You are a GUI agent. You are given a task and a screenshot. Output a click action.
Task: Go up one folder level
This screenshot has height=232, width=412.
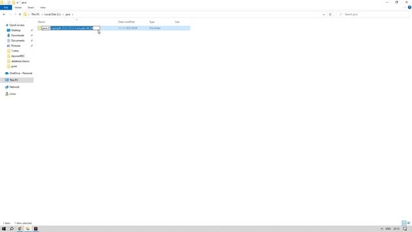pyautogui.click(x=20, y=14)
